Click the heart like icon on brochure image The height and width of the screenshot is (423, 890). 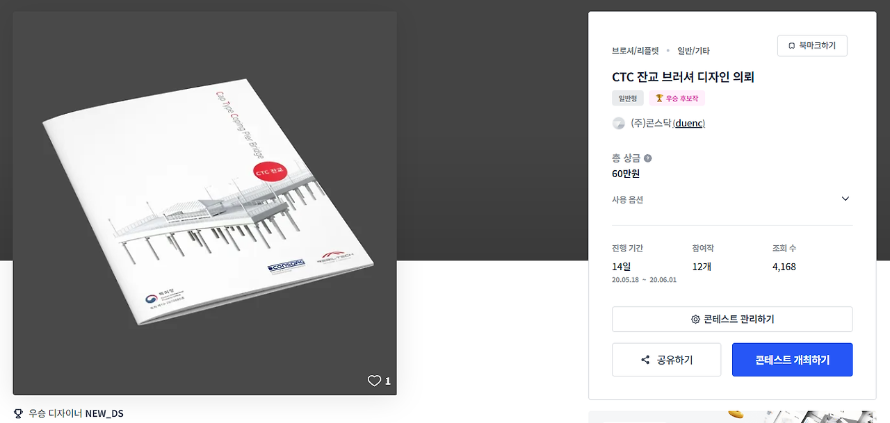point(374,381)
